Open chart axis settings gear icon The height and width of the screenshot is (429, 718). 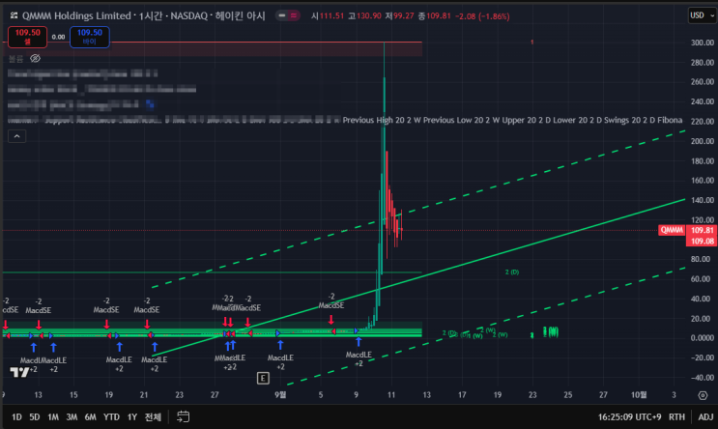pyautogui.click(x=703, y=395)
